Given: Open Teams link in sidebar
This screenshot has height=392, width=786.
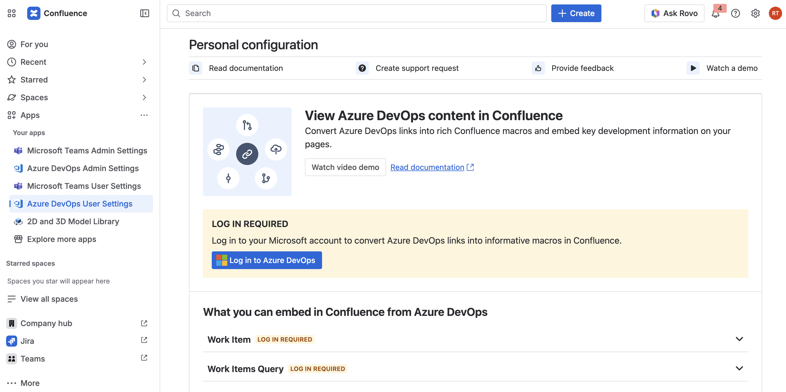Looking at the screenshot, I should tap(33, 359).
